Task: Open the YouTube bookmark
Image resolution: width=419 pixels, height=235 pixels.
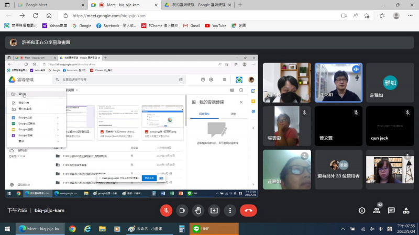Action: [216, 25]
